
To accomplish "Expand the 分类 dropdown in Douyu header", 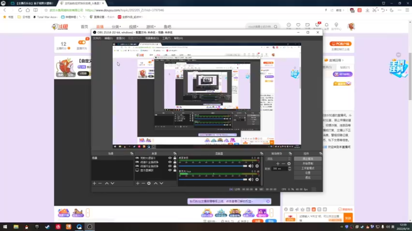I will pos(116,27).
